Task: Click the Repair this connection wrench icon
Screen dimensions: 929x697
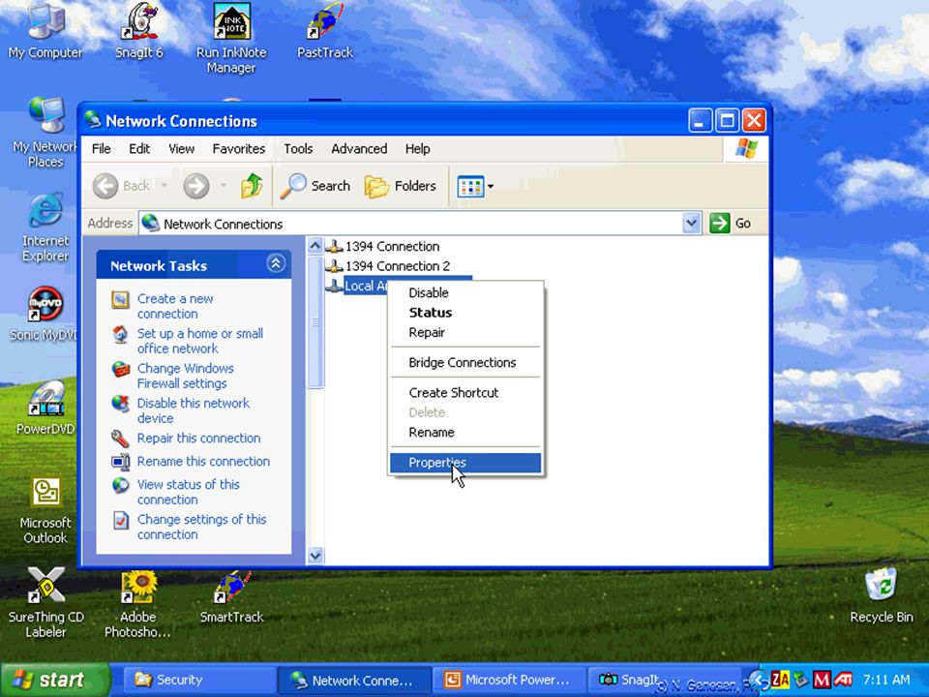Action: [x=120, y=439]
